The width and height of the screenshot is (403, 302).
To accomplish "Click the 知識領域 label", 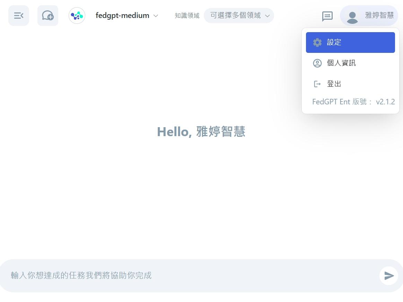I will (187, 16).
